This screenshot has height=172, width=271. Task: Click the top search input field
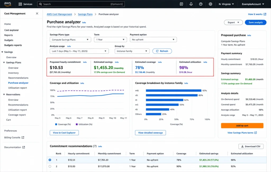tap(81, 4)
